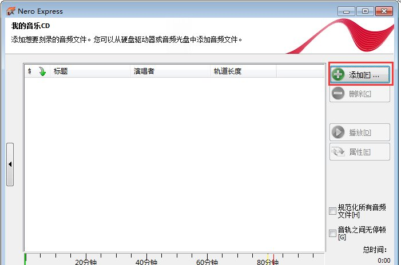Click the Play (播放) button
401x265 pixels.
click(360, 132)
